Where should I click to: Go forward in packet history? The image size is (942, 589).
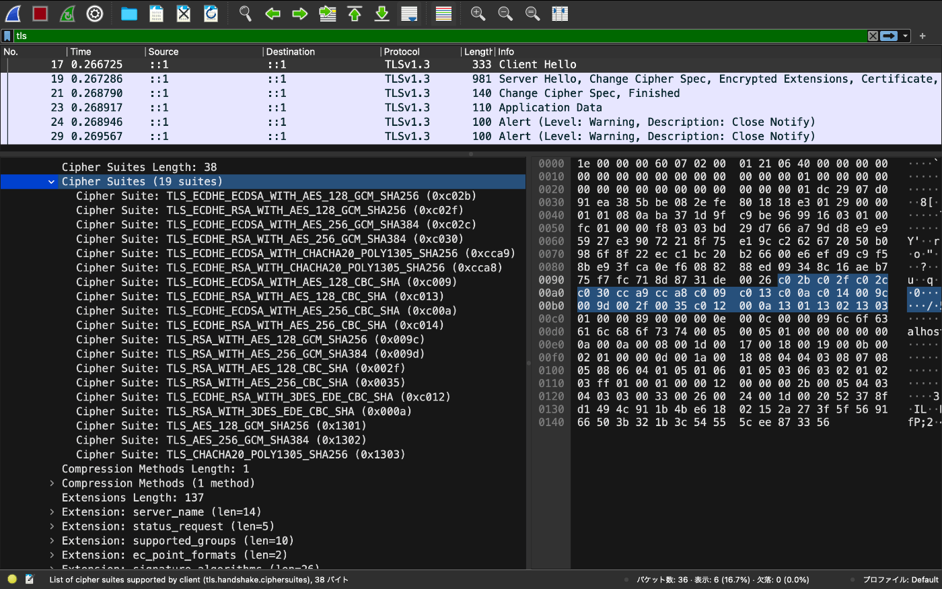[x=300, y=13]
